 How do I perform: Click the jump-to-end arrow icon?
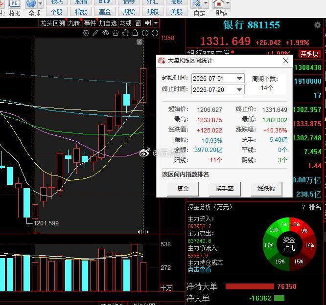point(148,23)
